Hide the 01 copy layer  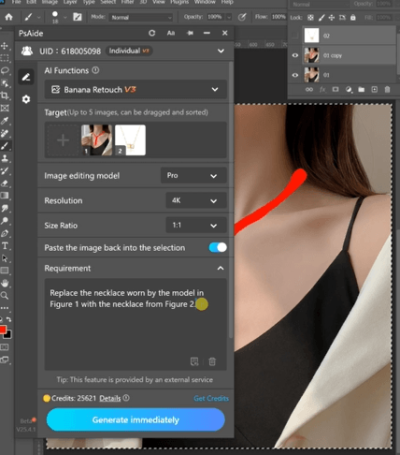tap(295, 55)
